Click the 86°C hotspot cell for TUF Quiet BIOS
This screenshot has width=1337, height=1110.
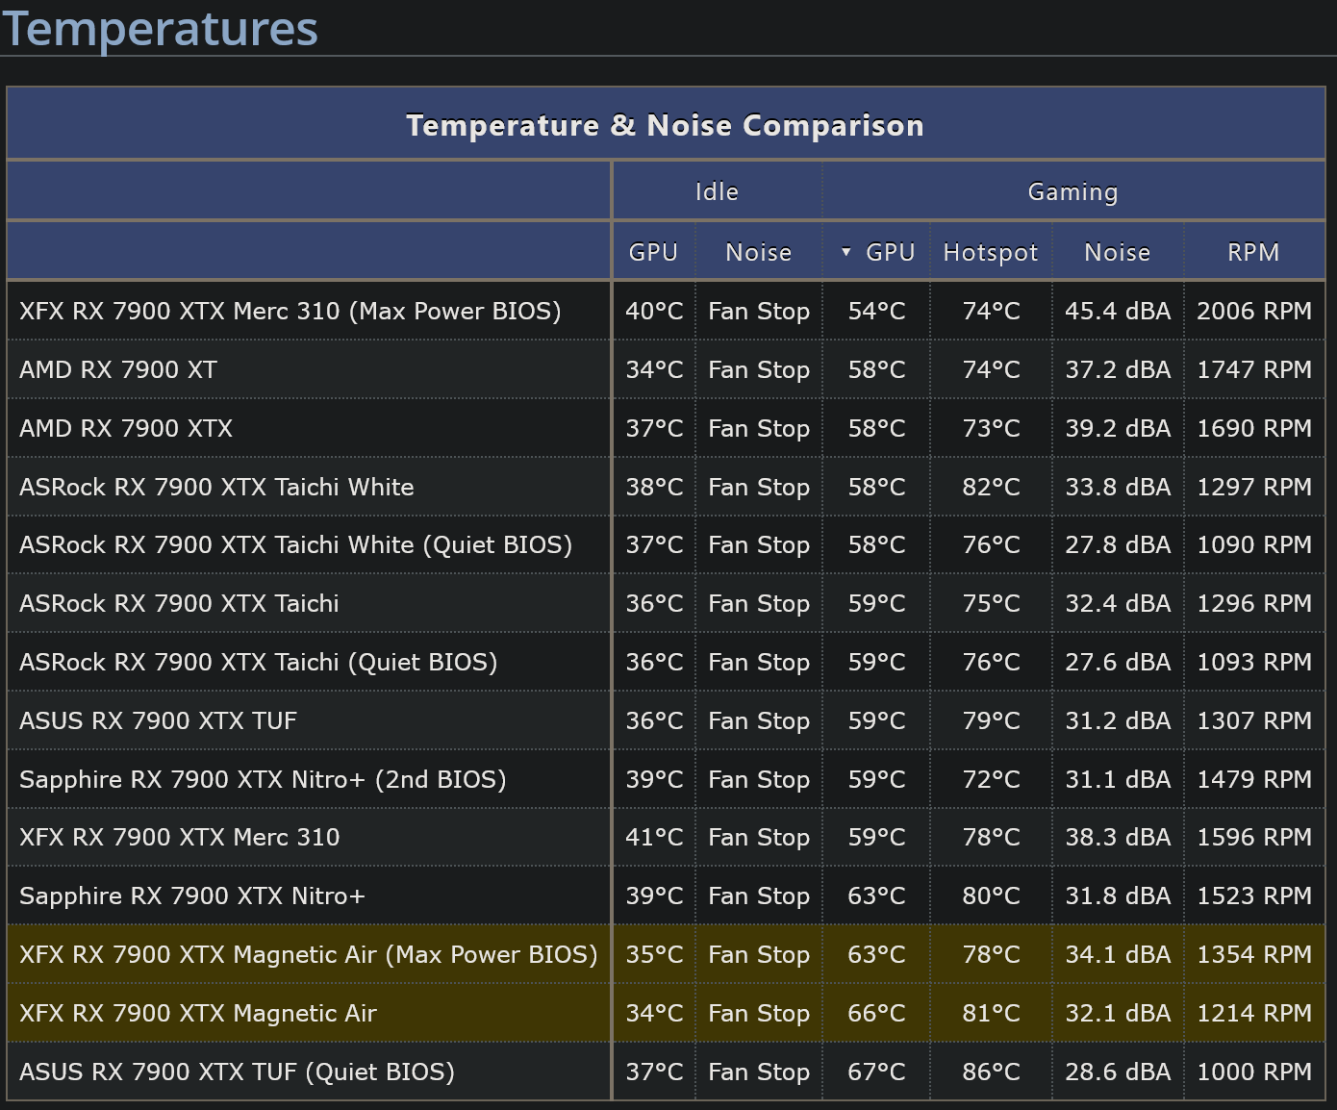(x=991, y=1072)
